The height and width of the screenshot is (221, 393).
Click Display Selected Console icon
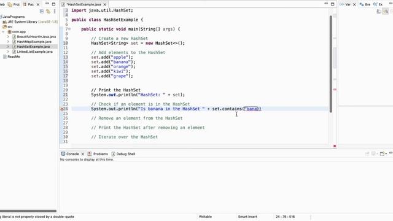[374, 153]
